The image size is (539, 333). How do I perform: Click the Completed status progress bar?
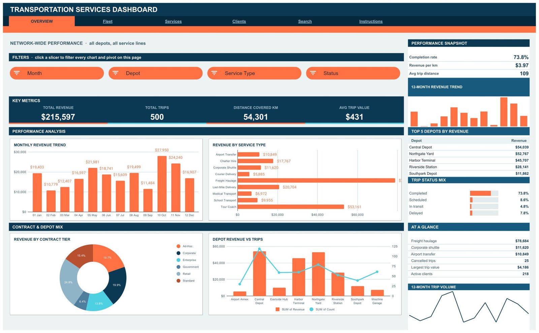tap(484, 193)
